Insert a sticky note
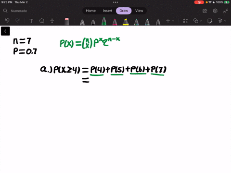Viewport: 231px width, 173px height. click(210, 21)
